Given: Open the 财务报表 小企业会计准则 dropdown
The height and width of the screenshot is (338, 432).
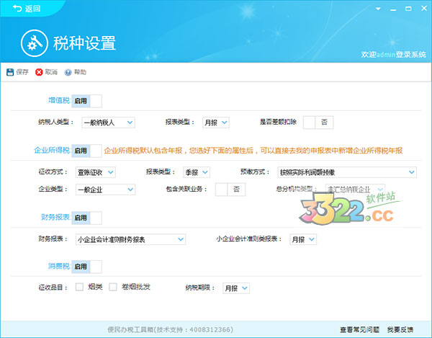Looking at the screenshot, I should tap(130, 239).
